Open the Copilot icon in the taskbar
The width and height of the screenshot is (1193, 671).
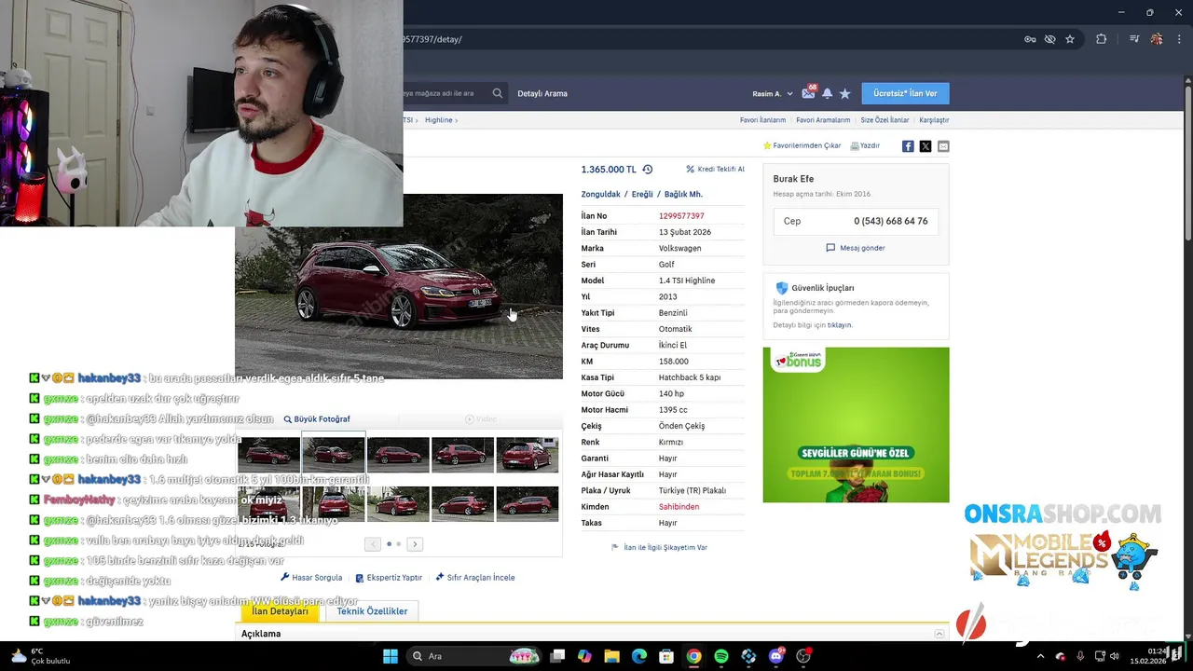click(x=584, y=656)
